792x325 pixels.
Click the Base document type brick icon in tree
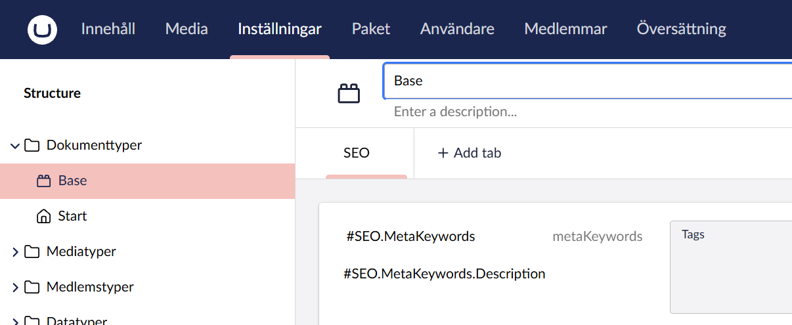click(44, 181)
